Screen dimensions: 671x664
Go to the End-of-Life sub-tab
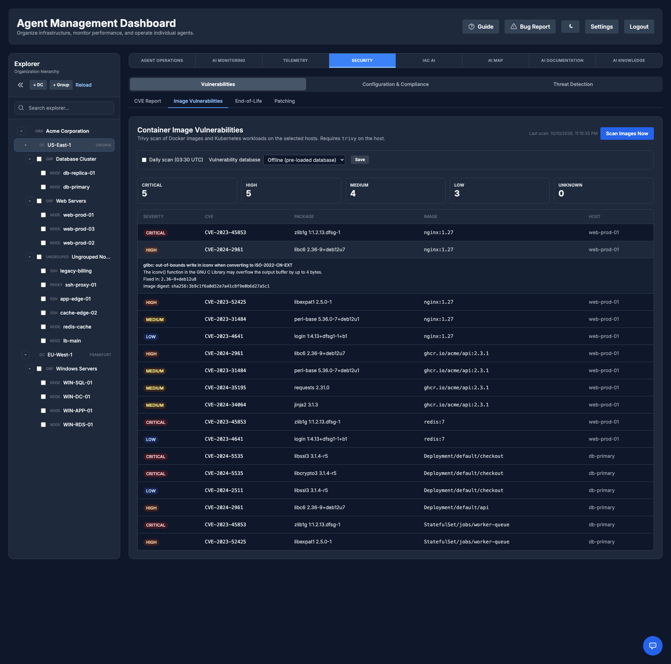(x=248, y=101)
